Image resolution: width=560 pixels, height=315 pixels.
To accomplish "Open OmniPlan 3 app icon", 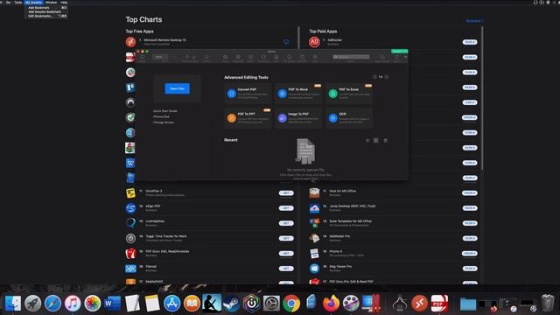I will click(x=130, y=193).
